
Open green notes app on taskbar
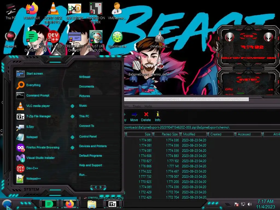click(49, 204)
